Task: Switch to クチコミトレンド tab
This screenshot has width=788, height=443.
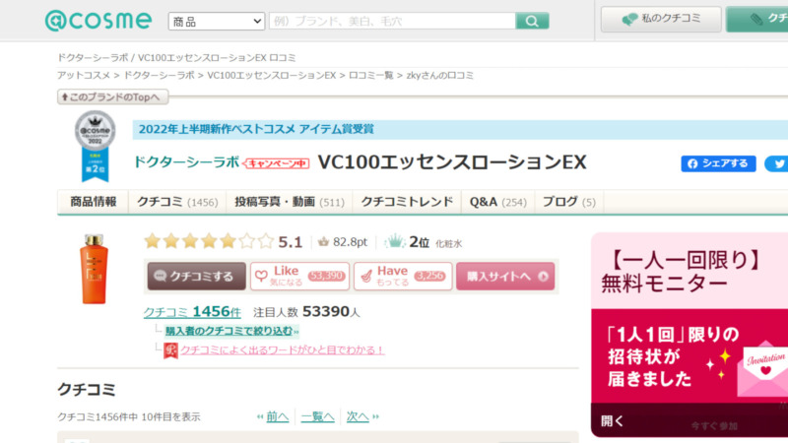Action: [x=407, y=202]
